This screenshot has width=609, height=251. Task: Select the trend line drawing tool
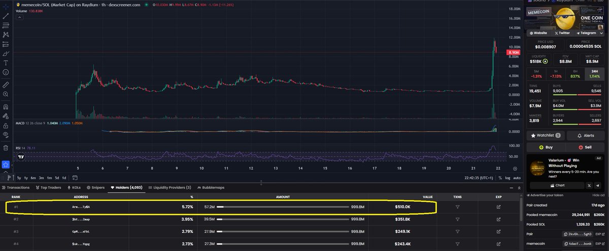pos(6,16)
